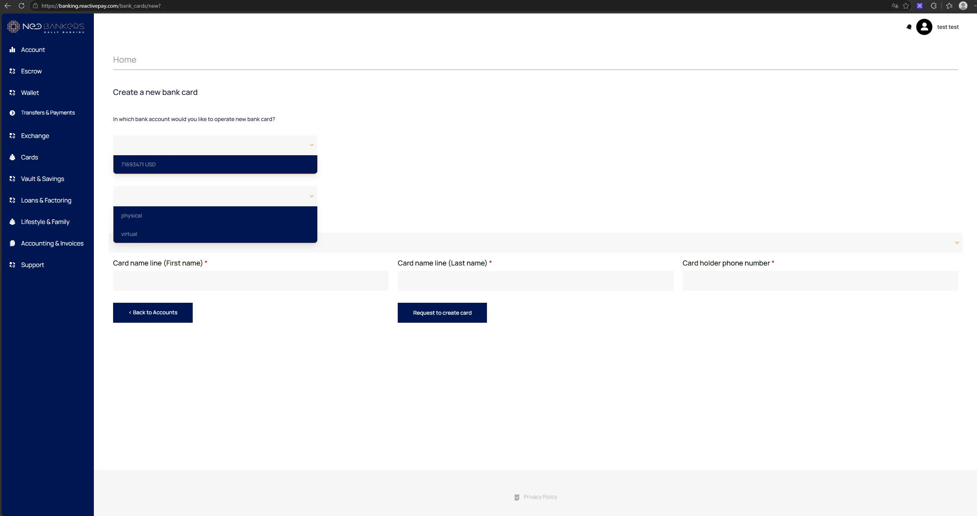Click the Transfers & Payments arrow icon
Screen dimensions: 977x516
(x=12, y=113)
